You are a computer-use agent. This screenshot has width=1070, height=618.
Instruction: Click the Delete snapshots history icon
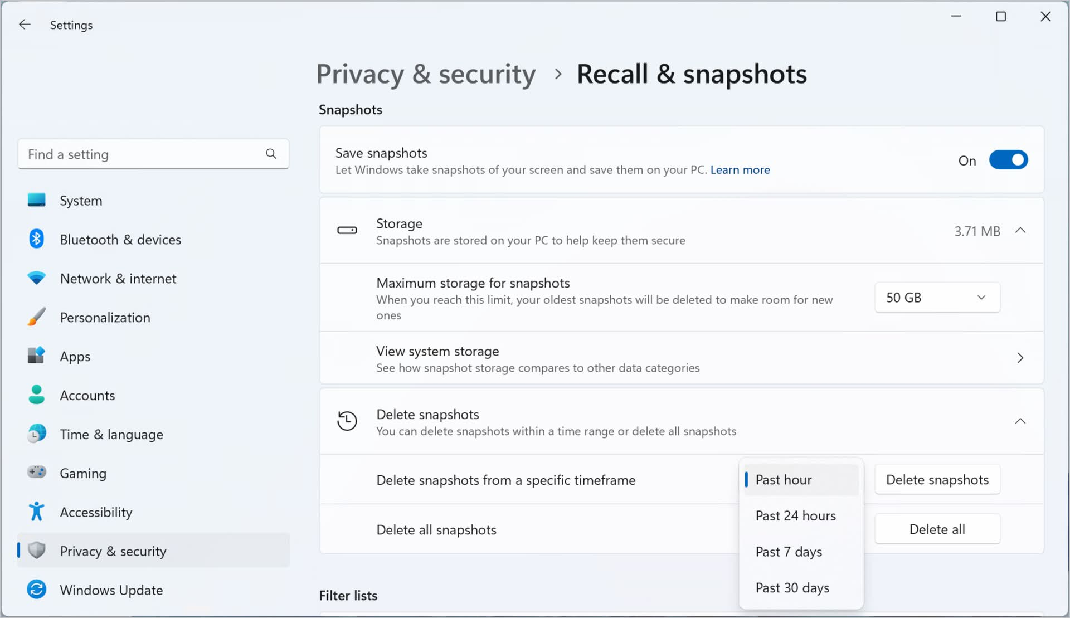pos(347,421)
